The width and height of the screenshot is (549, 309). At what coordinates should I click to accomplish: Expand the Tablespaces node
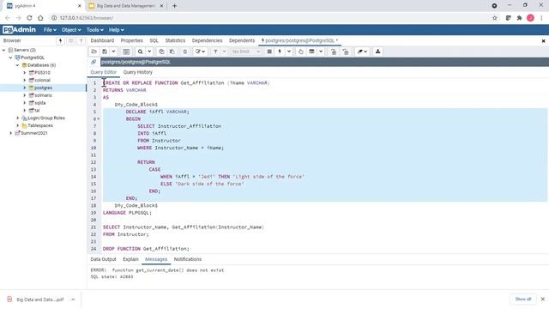[x=17, y=125]
